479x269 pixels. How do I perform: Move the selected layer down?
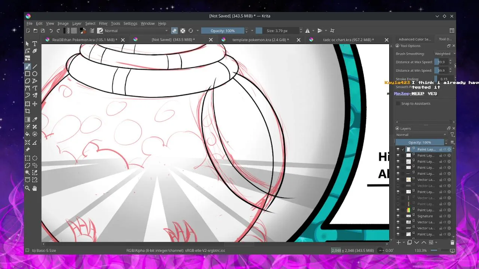click(x=417, y=242)
